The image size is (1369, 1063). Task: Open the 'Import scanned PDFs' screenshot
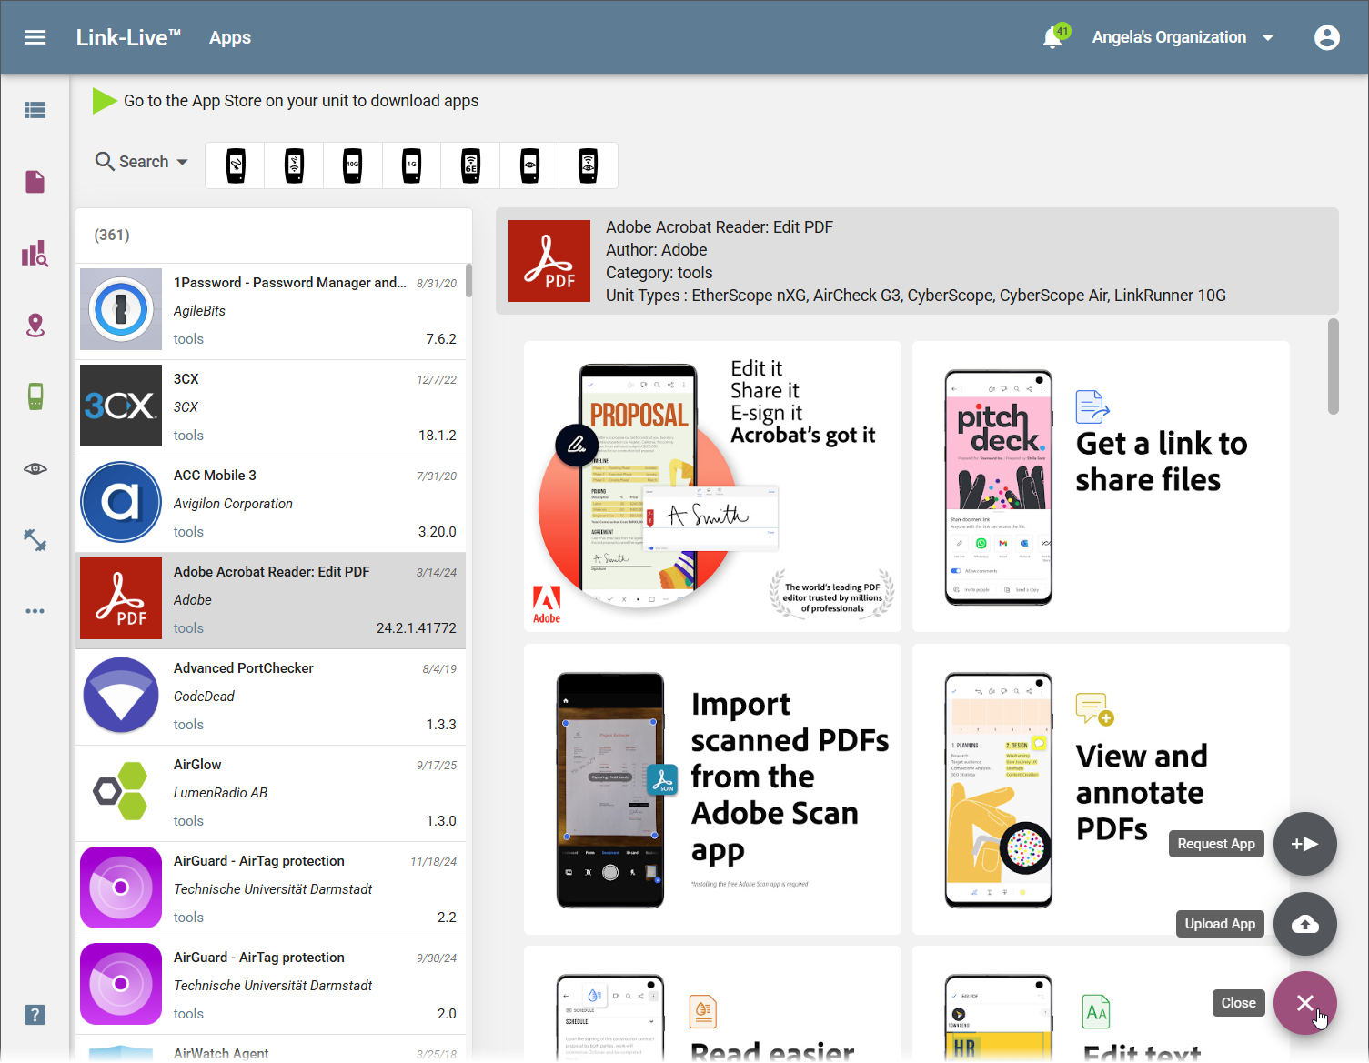point(712,789)
